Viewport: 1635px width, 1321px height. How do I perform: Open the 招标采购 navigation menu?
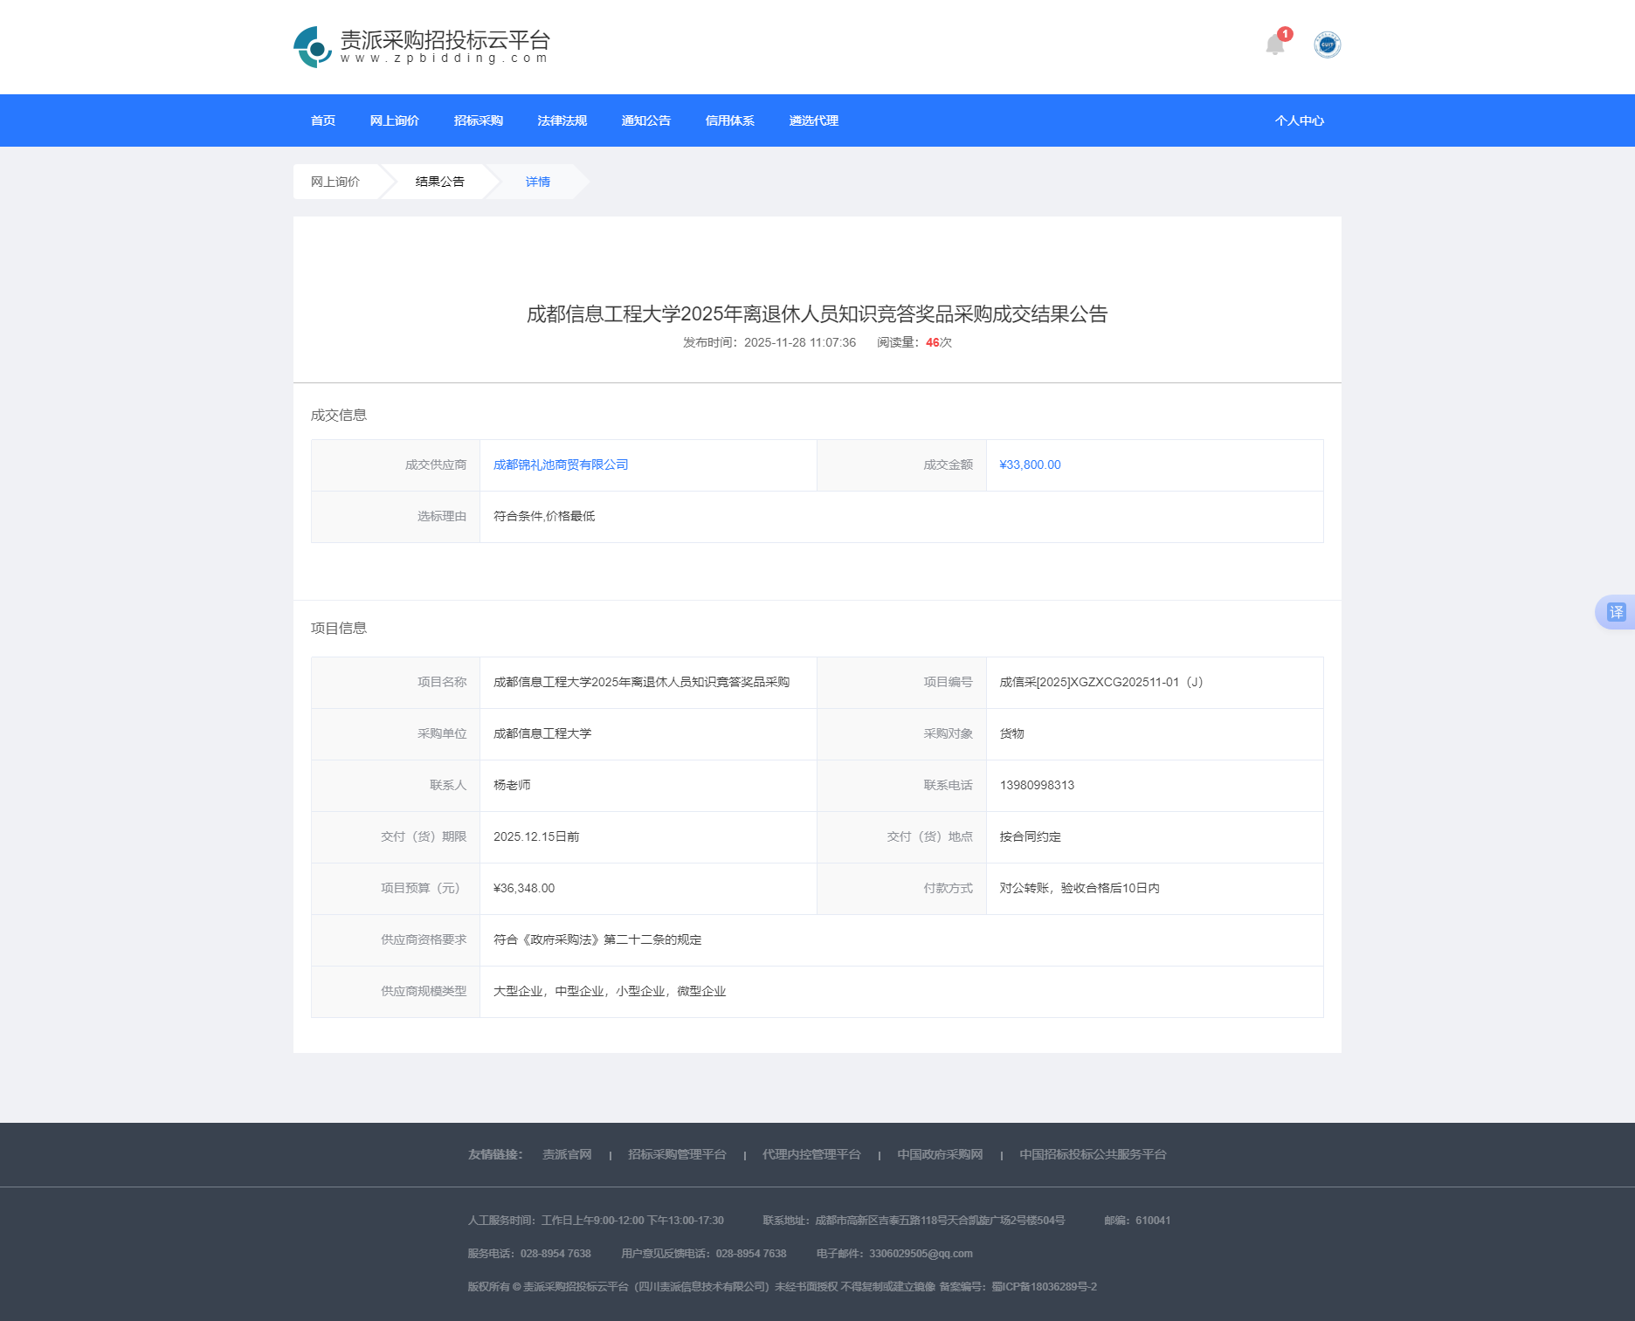click(478, 120)
